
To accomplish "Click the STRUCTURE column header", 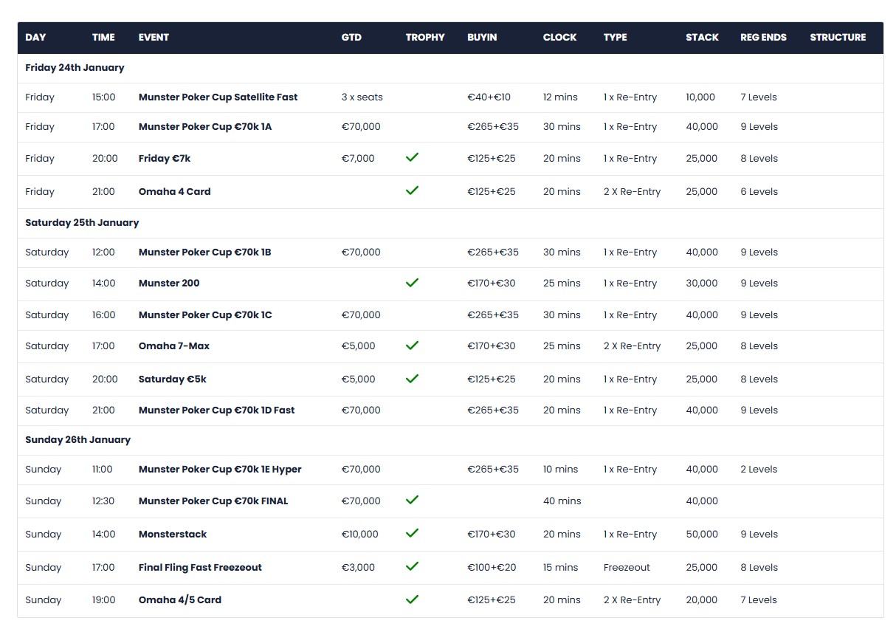I will point(838,37).
